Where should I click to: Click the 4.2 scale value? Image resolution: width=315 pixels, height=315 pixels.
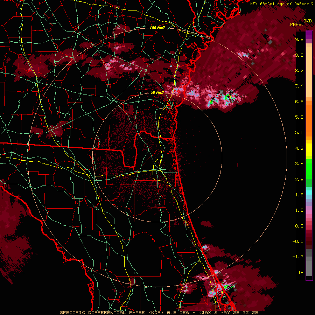click(299, 148)
